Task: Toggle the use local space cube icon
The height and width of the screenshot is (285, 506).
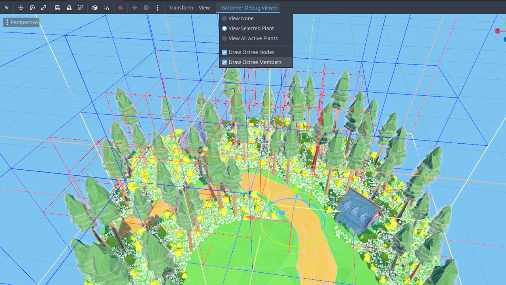Action: pyautogui.click(x=95, y=8)
